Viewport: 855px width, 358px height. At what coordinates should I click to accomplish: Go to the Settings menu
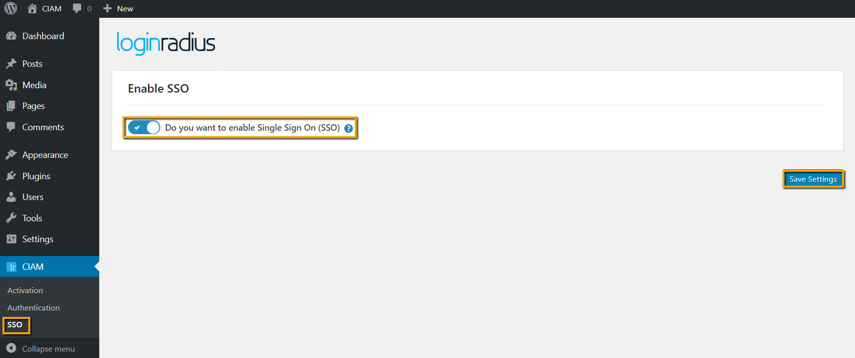[38, 239]
